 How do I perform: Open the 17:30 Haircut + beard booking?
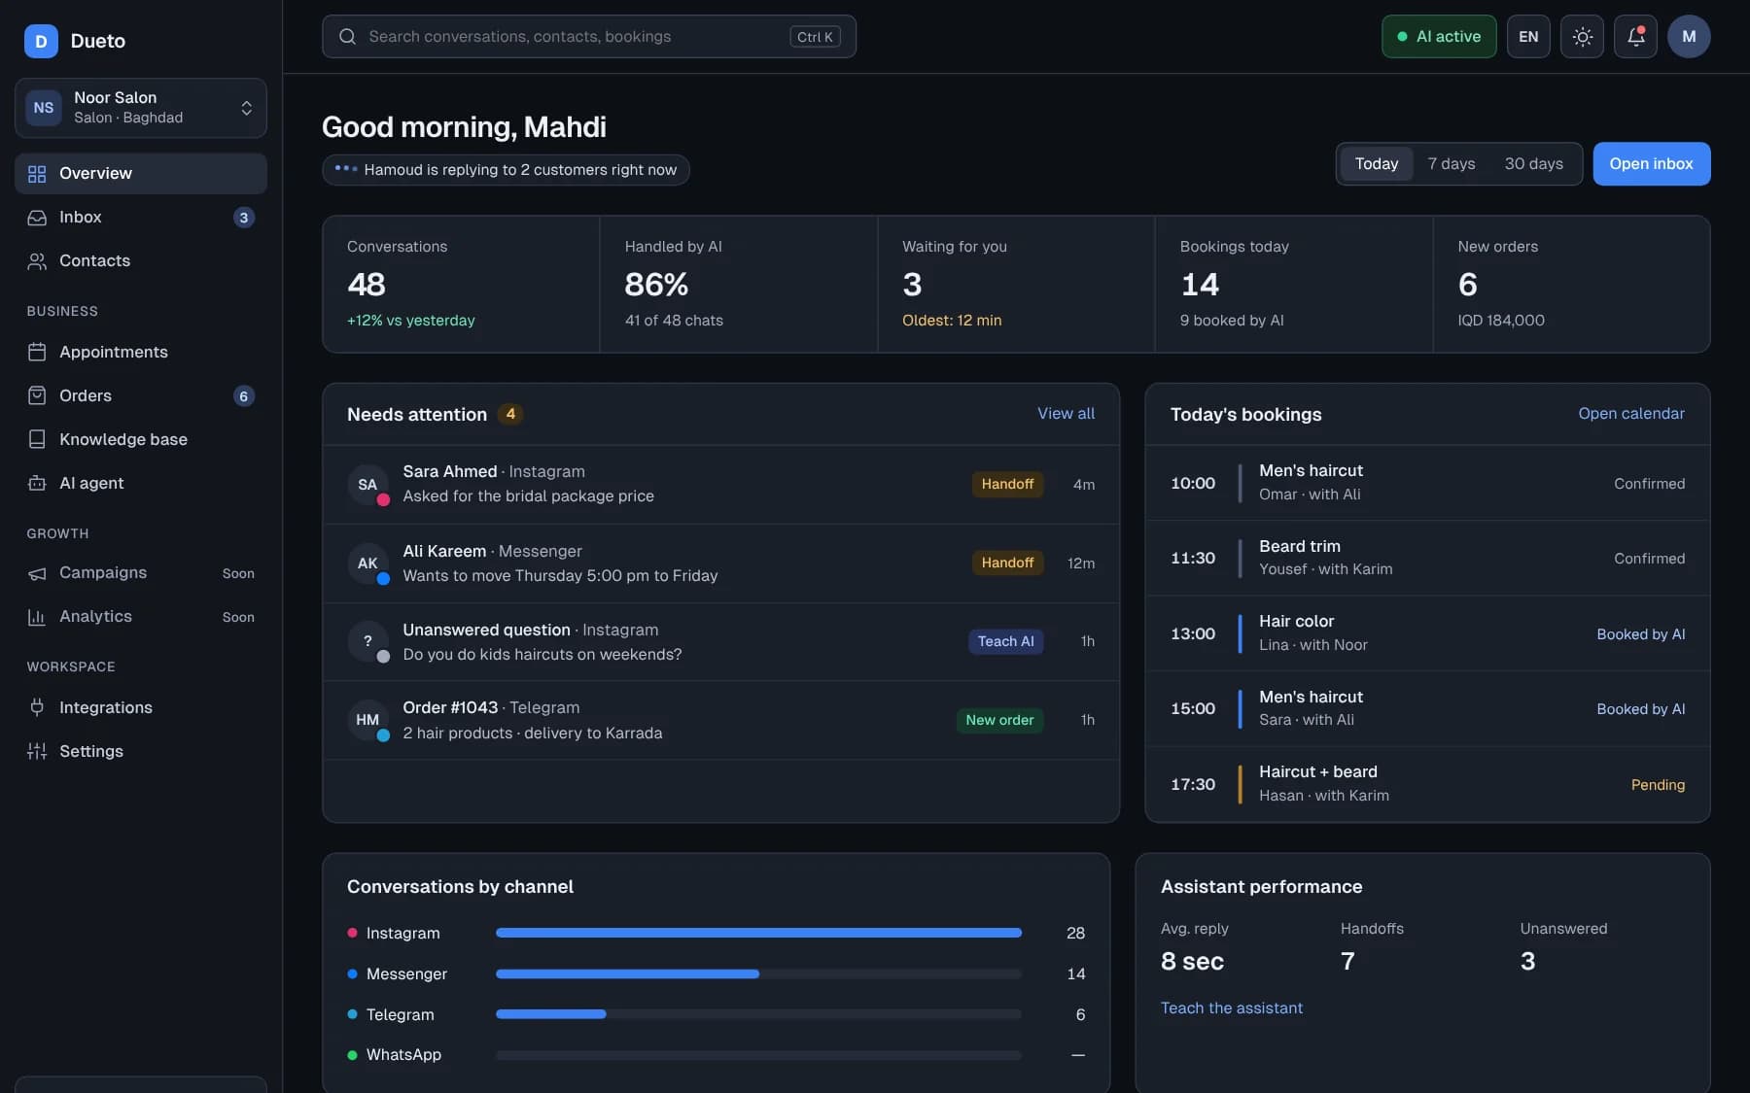coord(1427,784)
